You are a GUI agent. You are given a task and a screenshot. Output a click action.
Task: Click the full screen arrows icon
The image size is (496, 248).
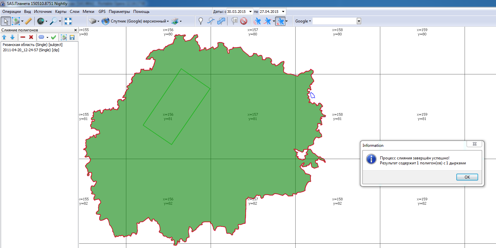click(x=68, y=21)
